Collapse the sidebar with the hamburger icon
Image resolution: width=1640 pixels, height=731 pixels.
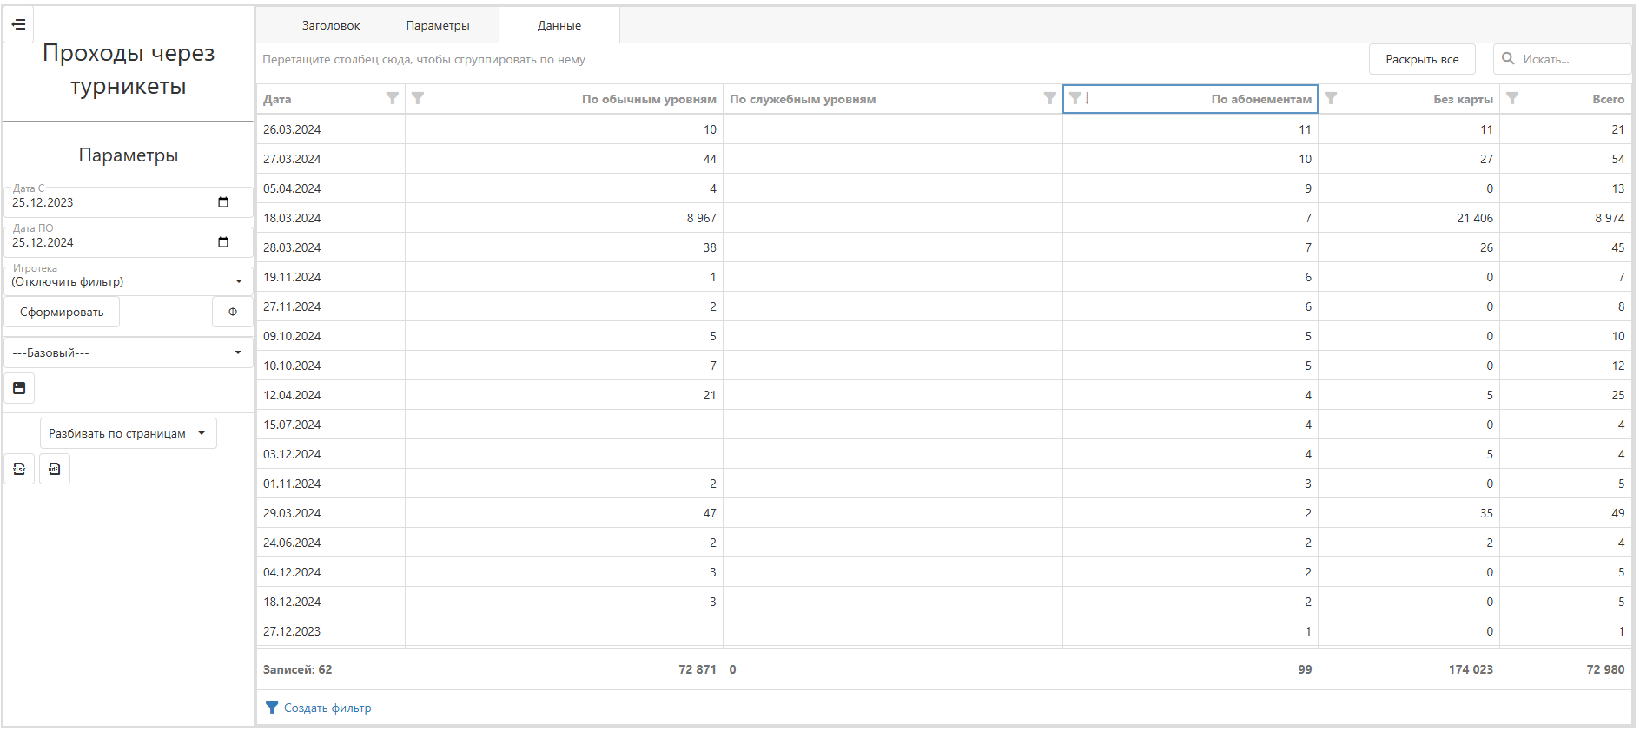(x=18, y=24)
